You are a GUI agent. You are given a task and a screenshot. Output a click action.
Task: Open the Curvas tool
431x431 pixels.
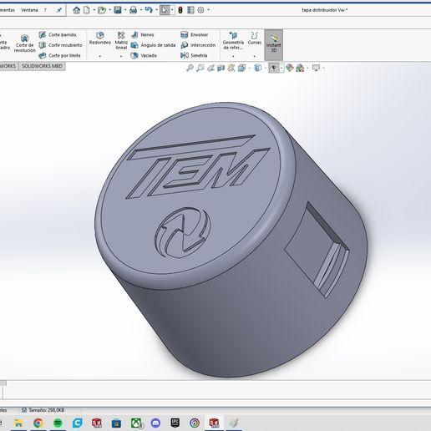click(255, 38)
